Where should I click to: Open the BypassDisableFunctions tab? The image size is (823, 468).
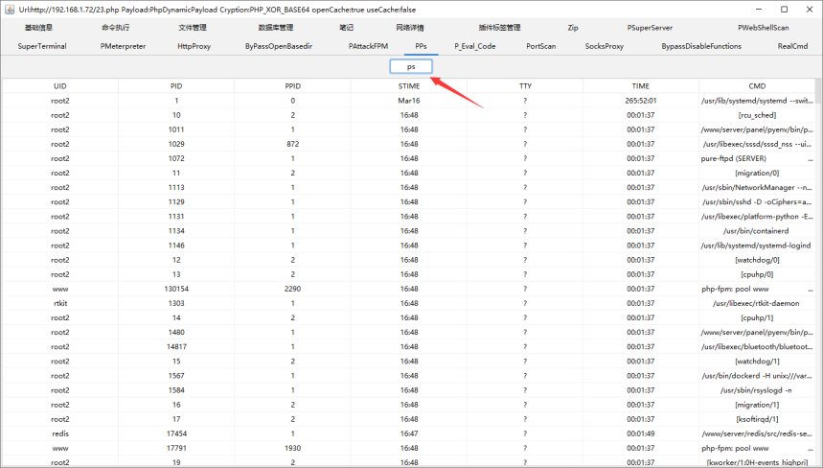pos(700,46)
